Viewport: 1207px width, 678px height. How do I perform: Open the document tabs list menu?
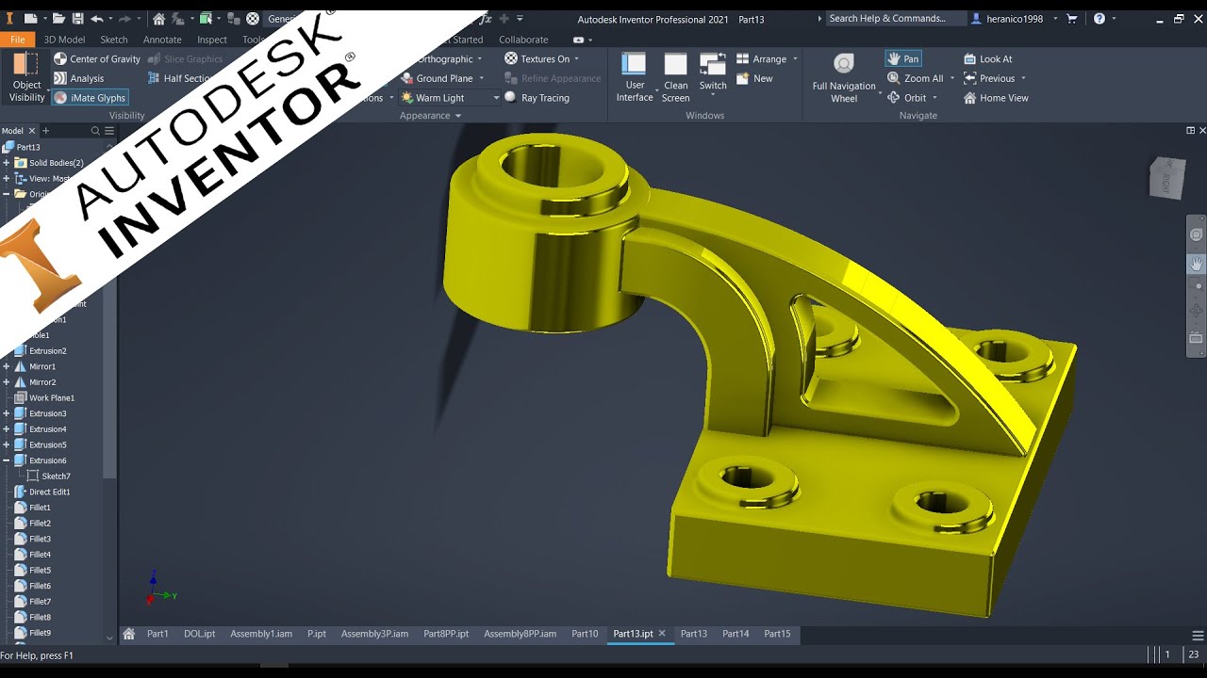[x=1199, y=636]
